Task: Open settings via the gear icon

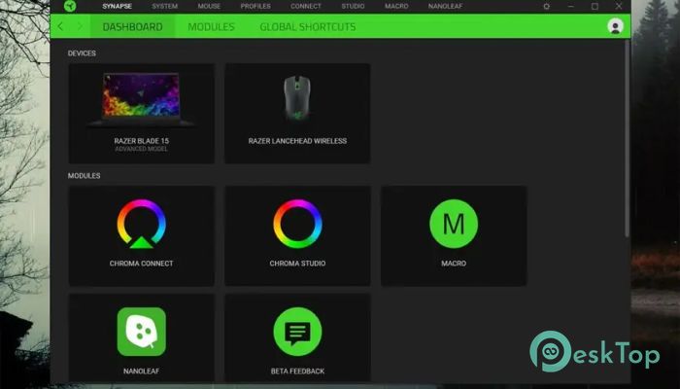Action: (x=546, y=6)
